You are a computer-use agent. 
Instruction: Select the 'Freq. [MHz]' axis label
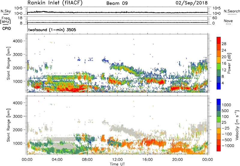(5, 20)
